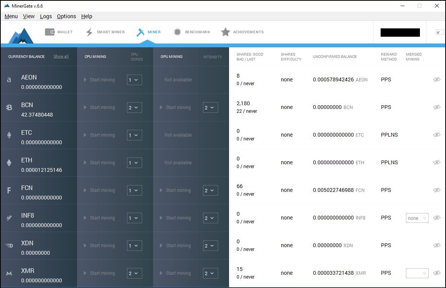Image resolution: width=446 pixels, height=288 pixels.
Task: Click BCN good shares value 2,180
Action: [x=243, y=103]
